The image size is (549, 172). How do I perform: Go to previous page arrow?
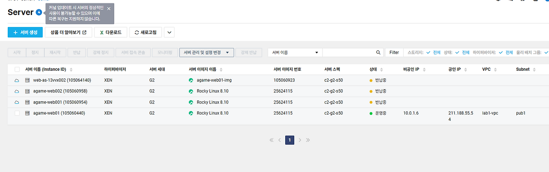coord(280,140)
